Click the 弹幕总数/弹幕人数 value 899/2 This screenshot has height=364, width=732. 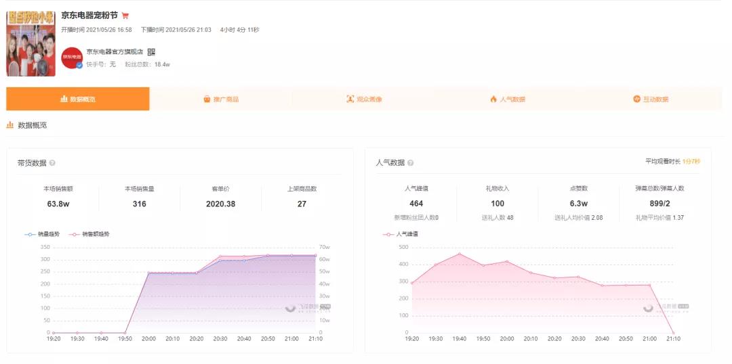[659, 203]
